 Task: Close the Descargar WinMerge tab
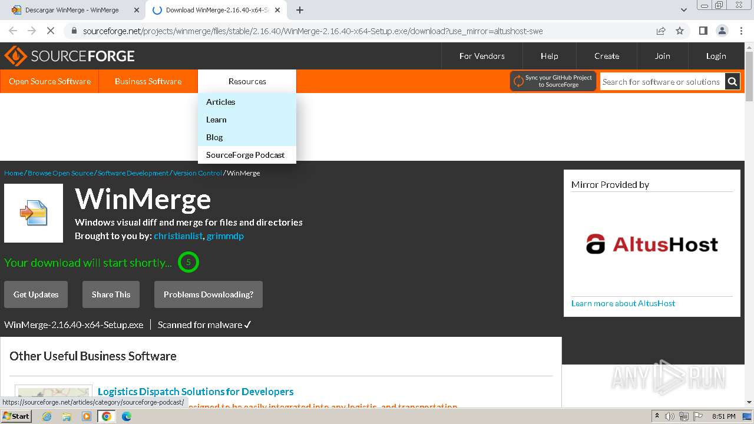click(x=136, y=10)
